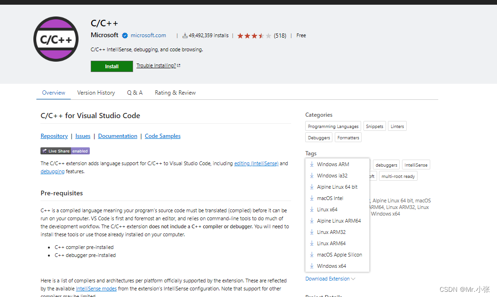Collapse the Download Extension dropdown chevron
The width and height of the screenshot is (497, 297).
click(x=354, y=279)
